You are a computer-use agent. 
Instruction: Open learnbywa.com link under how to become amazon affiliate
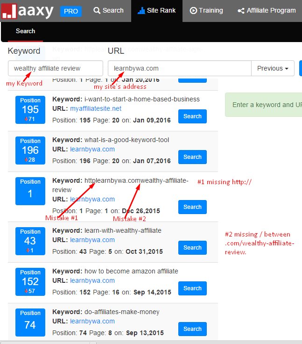(92, 280)
